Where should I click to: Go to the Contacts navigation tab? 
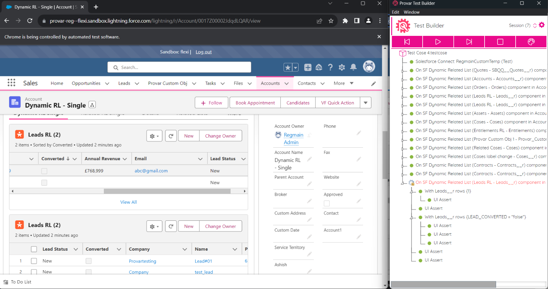coord(307,83)
